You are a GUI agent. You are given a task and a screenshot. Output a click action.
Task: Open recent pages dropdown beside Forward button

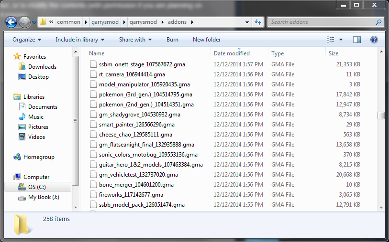click(x=34, y=22)
